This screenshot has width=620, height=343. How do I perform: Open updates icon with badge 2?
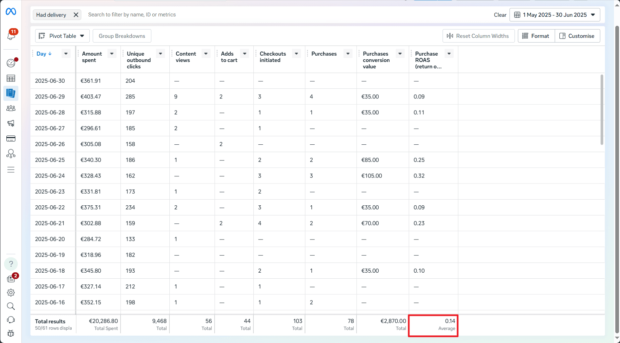click(x=11, y=278)
